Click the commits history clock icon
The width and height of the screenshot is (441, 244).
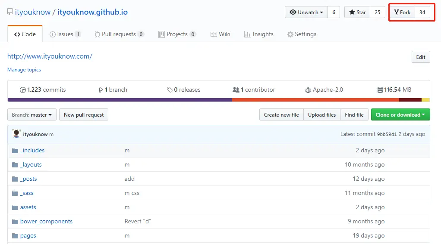click(22, 90)
